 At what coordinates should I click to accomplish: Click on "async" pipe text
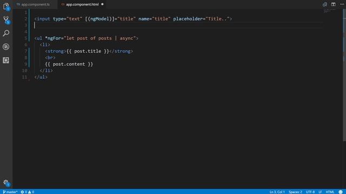pos(126,38)
